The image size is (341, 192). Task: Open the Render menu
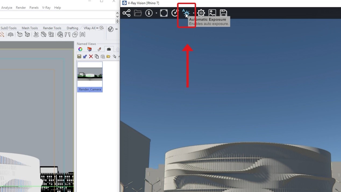point(21,8)
